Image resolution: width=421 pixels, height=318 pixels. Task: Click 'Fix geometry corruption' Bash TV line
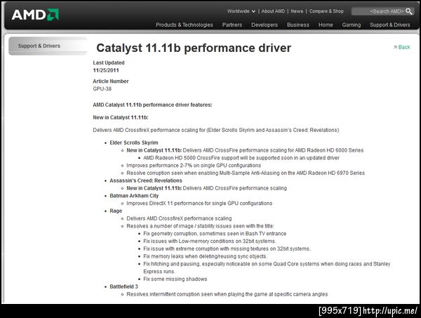(215, 234)
